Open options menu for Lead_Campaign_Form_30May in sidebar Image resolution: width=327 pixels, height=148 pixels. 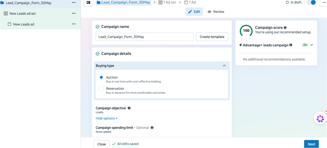coord(74,3)
